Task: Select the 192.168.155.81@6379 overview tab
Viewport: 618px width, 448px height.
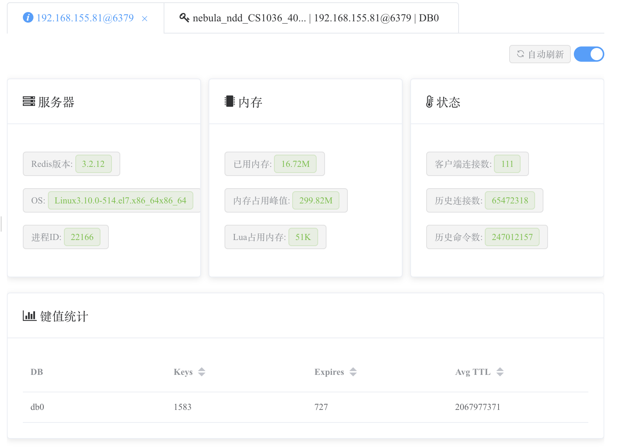Action: click(84, 18)
